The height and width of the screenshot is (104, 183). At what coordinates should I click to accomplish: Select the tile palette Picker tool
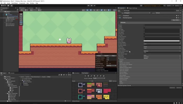click(x=97, y=76)
